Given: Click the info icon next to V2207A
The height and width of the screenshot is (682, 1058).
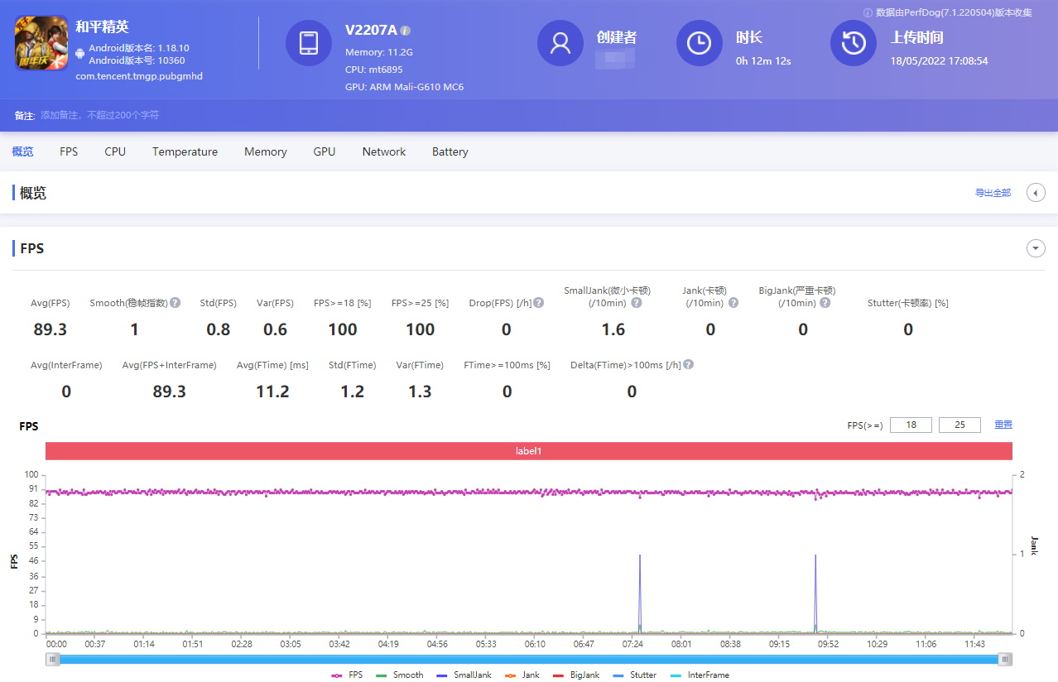Looking at the screenshot, I should tap(405, 31).
